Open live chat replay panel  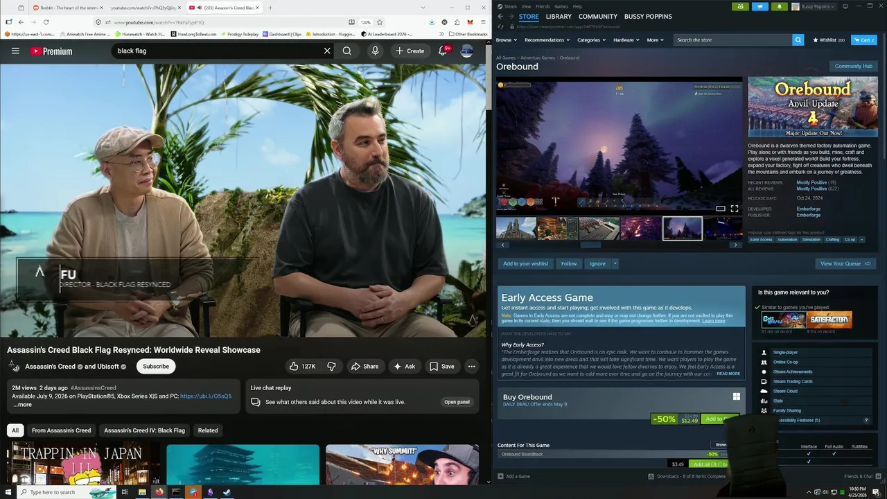(457, 402)
